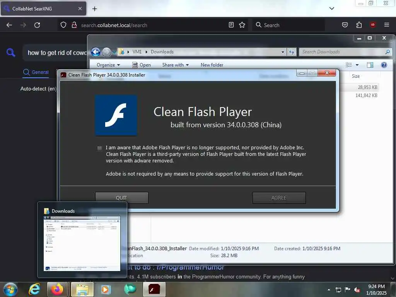The width and height of the screenshot is (396, 297).
Task: Open the Save to Pocket icon
Action: [345, 25]
